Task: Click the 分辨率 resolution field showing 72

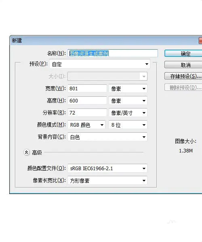Action: pos(87,113)
